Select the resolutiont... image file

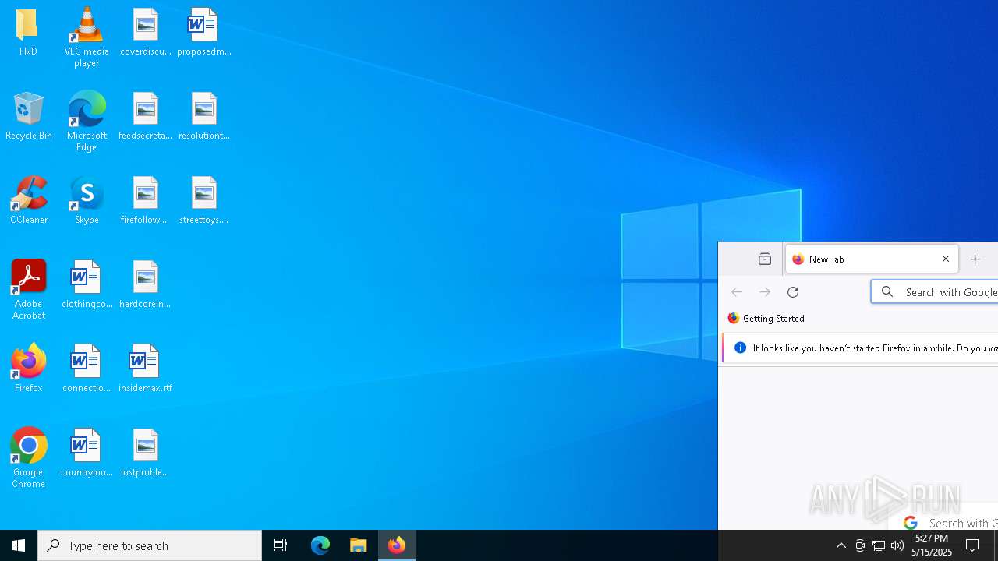(x=203, y=115)
